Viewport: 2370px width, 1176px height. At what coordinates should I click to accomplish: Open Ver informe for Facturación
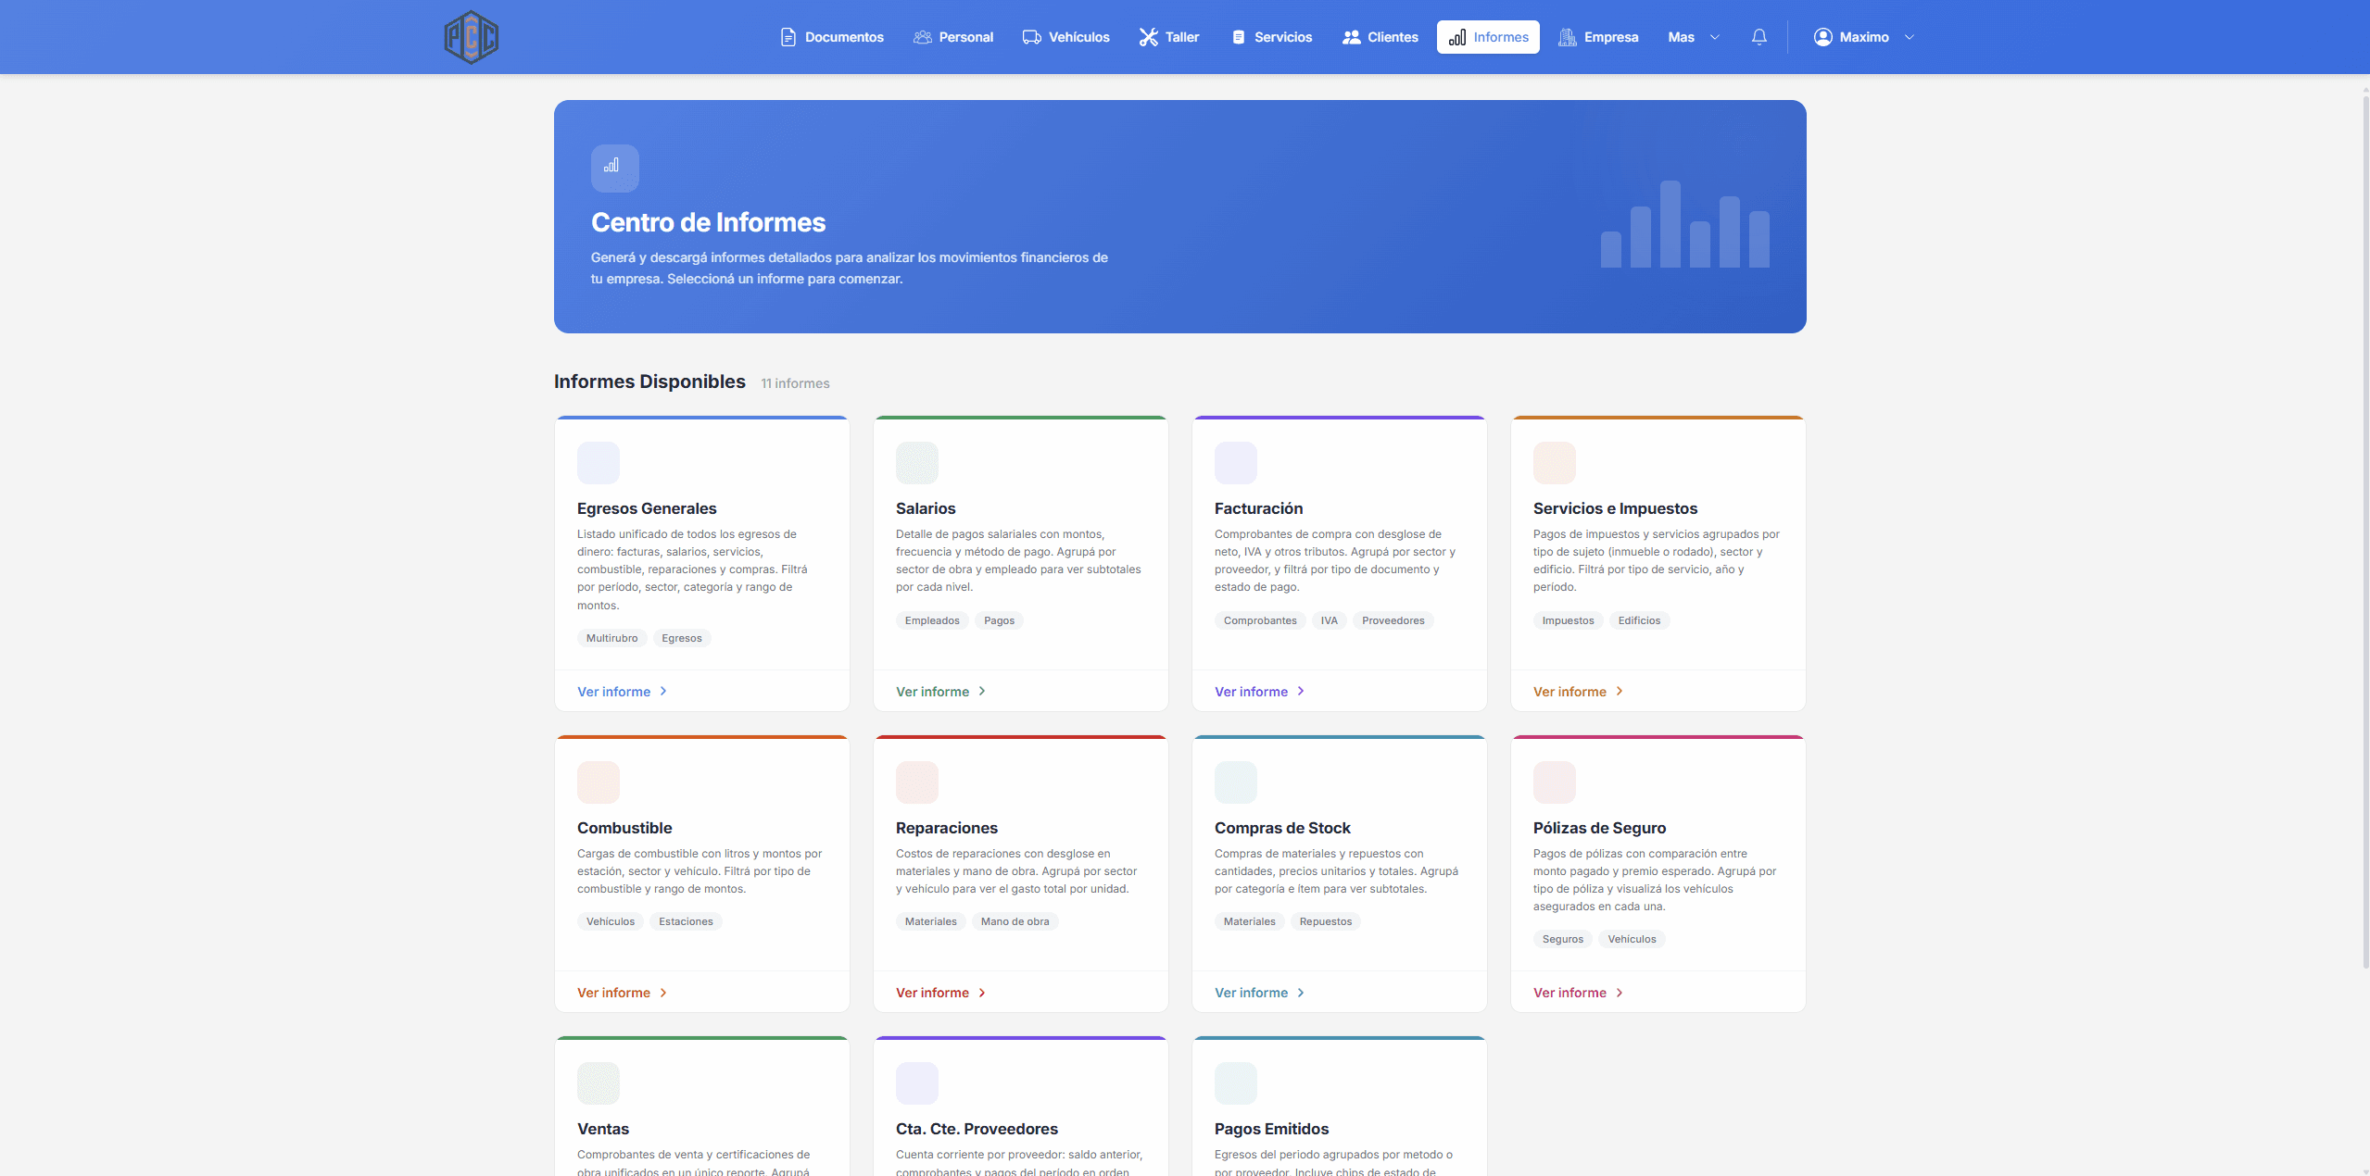point(1259,692)
